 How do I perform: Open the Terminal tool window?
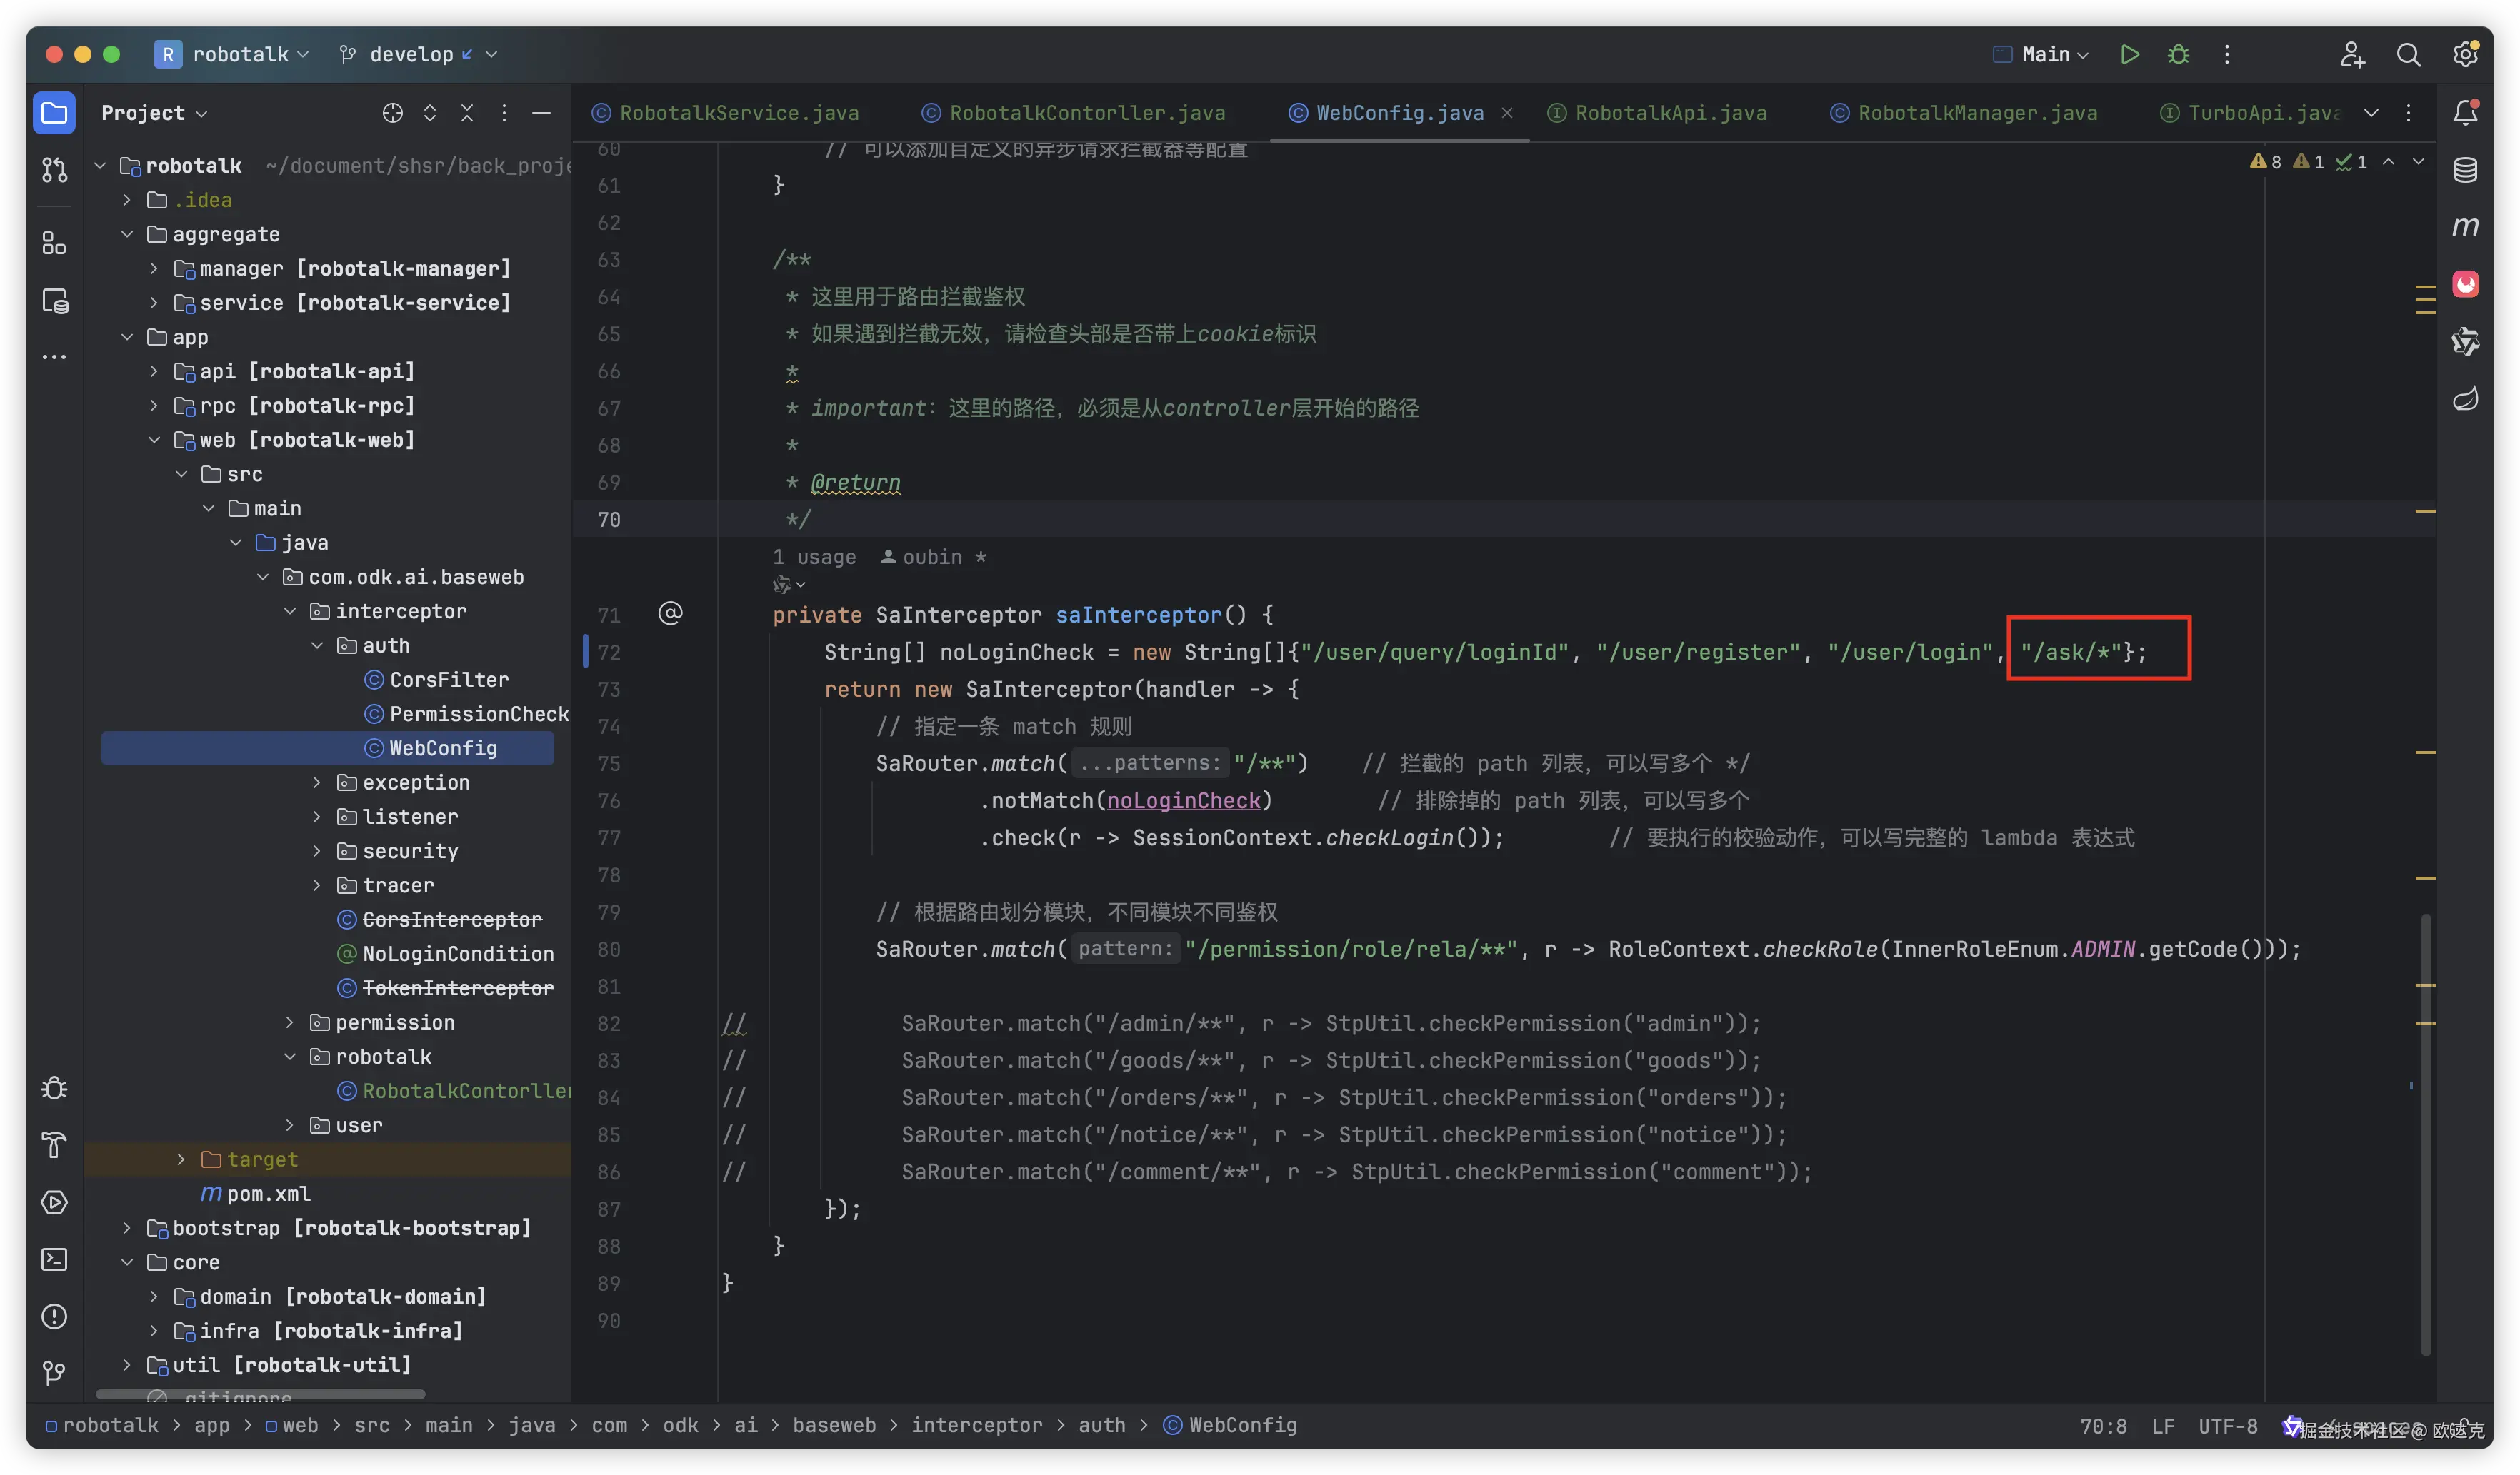pyautogui.click(x=54, y=1259)
